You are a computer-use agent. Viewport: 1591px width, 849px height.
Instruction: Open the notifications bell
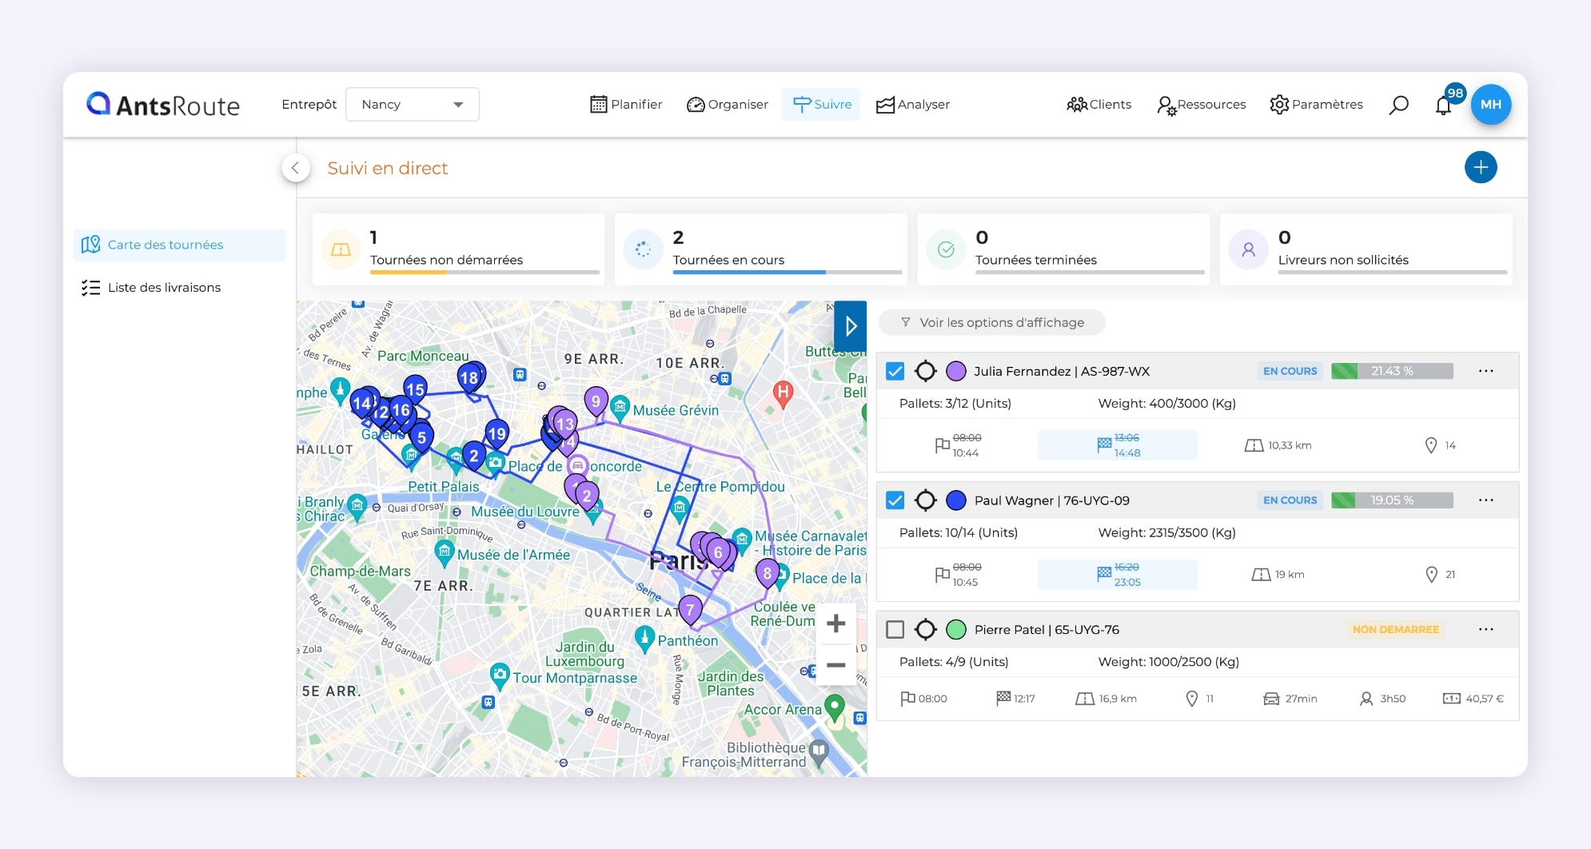tap(1443, 106)
